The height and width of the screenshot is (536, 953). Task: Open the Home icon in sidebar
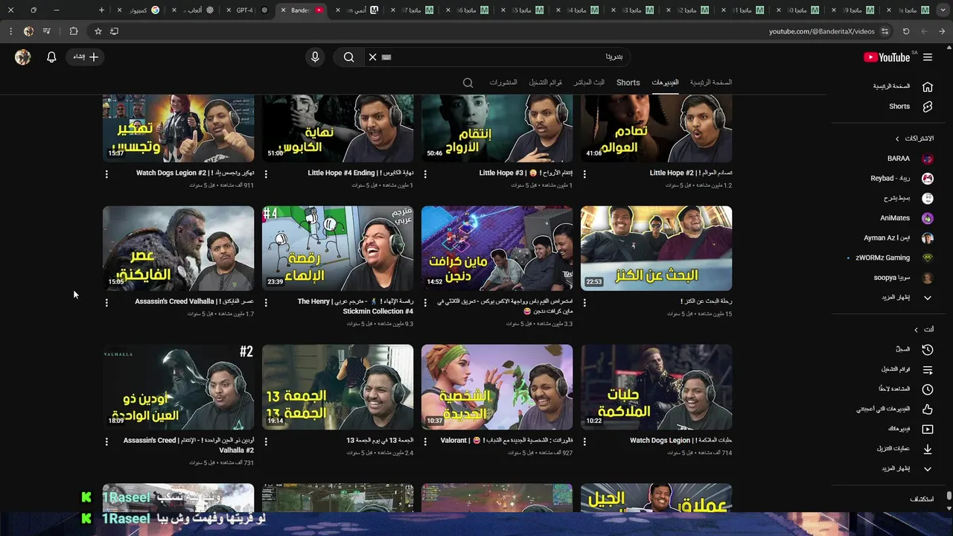928,86
